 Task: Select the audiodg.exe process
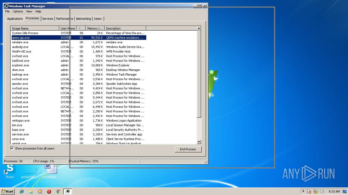[x=79, y=47]
